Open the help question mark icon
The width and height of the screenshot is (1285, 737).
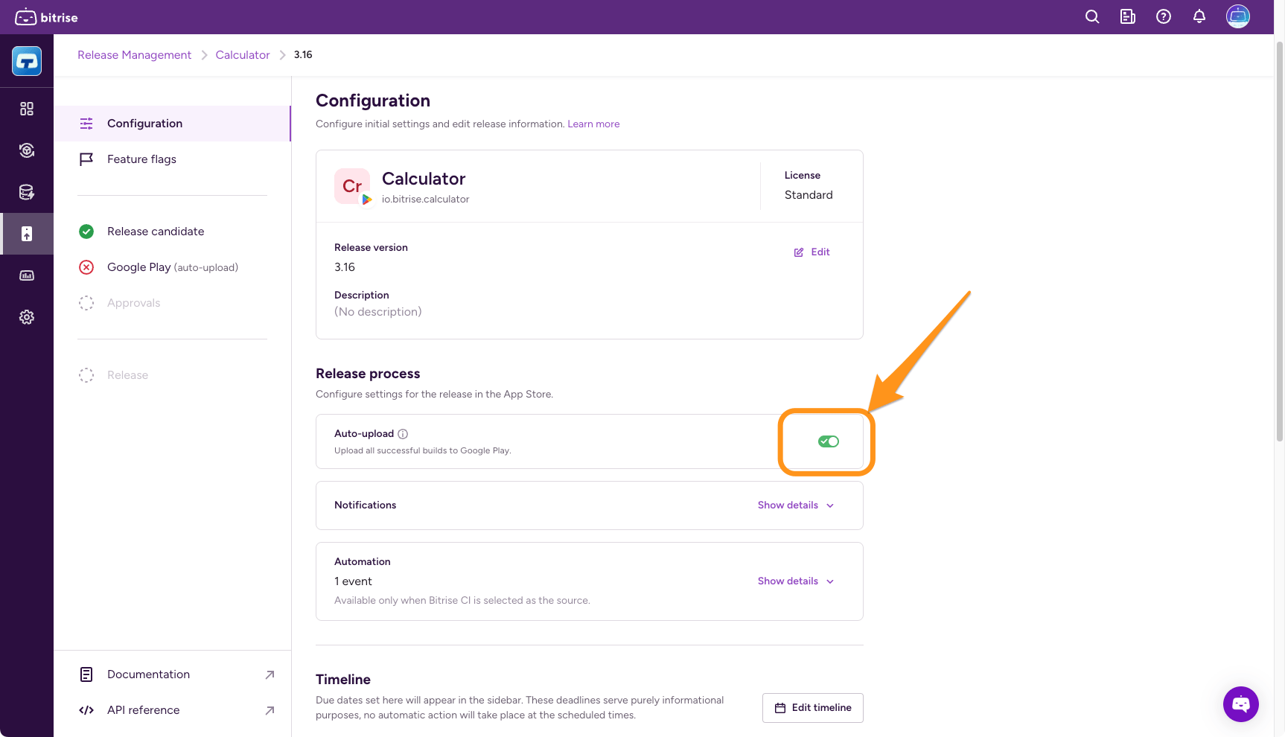1164,17
